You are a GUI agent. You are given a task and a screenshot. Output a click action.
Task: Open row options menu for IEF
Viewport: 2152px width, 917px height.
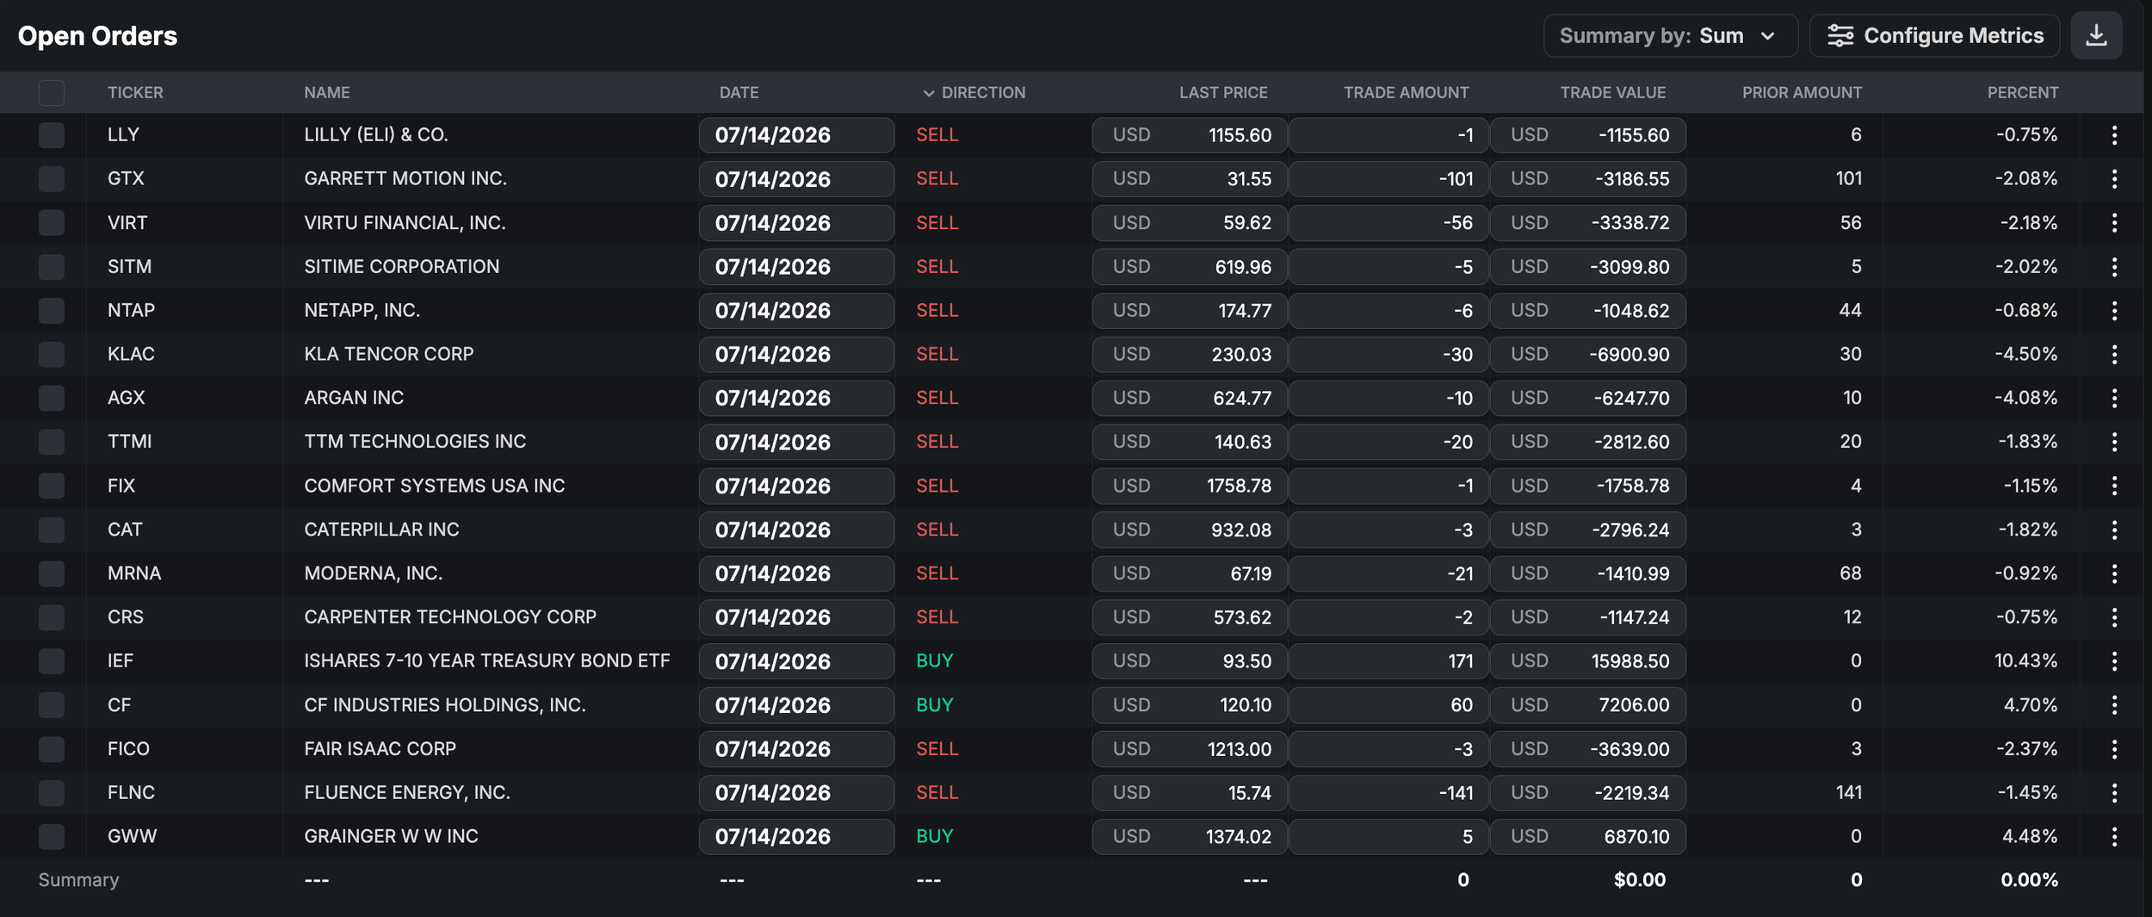tap(2114, 661)
